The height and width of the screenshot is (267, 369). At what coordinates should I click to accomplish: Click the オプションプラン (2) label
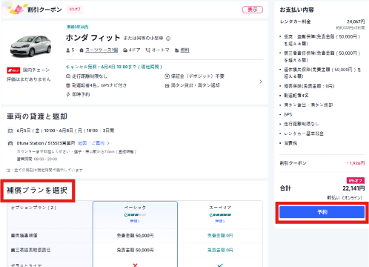[x=33, y=208]
